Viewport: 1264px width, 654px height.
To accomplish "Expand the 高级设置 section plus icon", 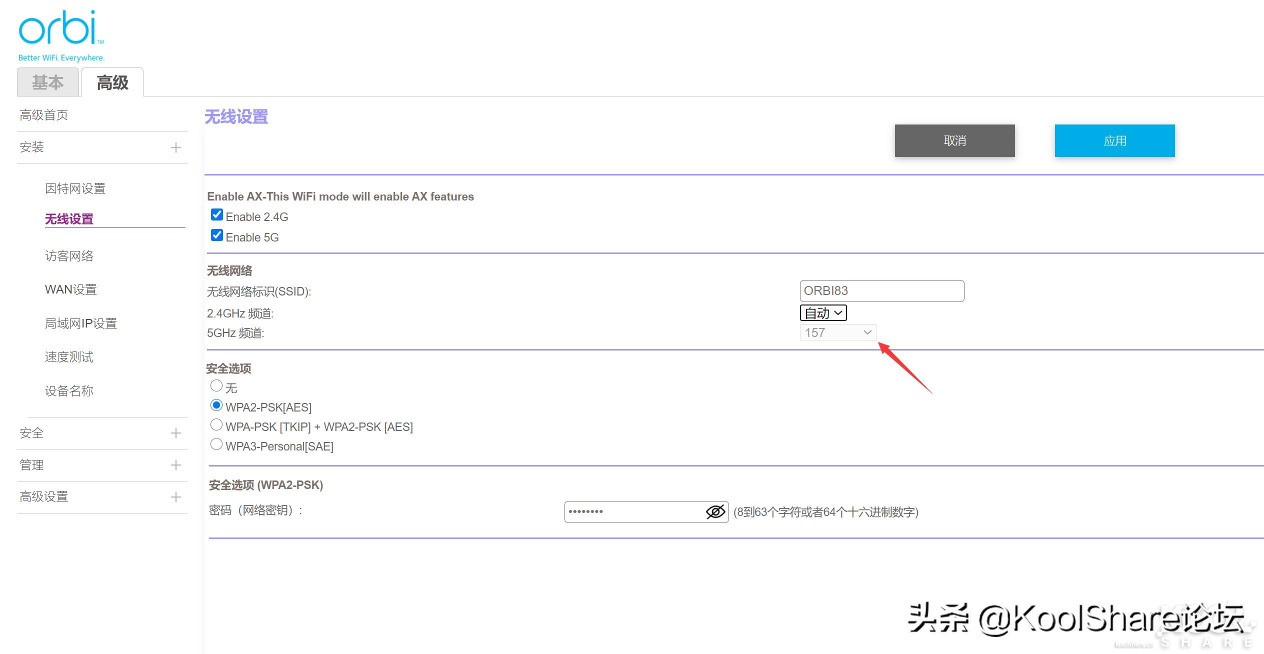I will [x=175, y=497].
